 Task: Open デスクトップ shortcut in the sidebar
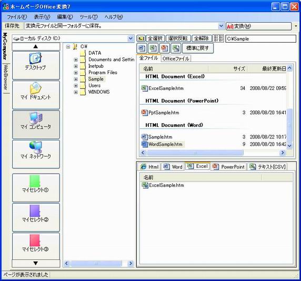coord(36,65)
